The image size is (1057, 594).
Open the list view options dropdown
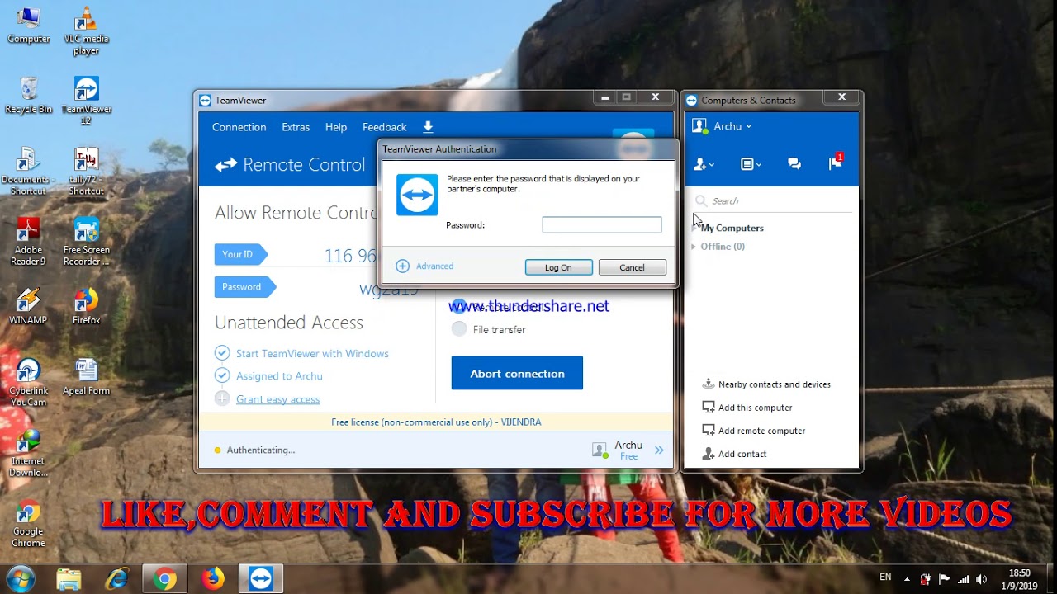pyautogui.click(x=751, y=164)
